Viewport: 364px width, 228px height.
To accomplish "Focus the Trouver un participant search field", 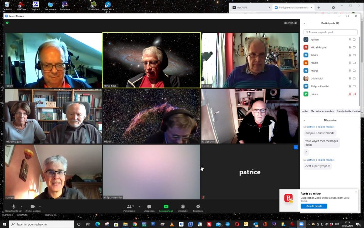I will [x=330, y=32].
